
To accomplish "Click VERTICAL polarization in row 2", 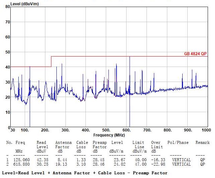I will pyautogui.click(x=181, y=164).
